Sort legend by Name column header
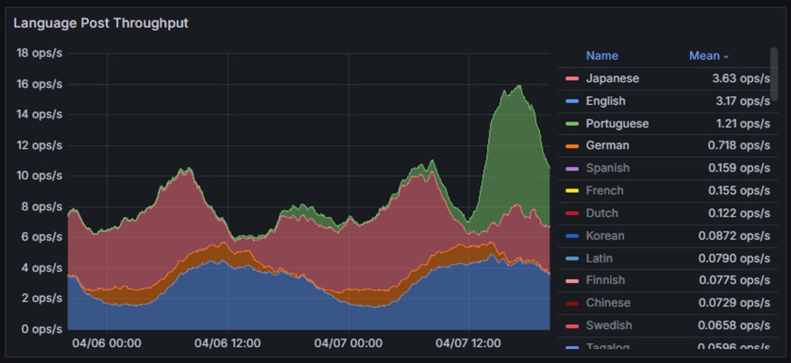Screen dimensions: 791x363 tap(602, 56)
